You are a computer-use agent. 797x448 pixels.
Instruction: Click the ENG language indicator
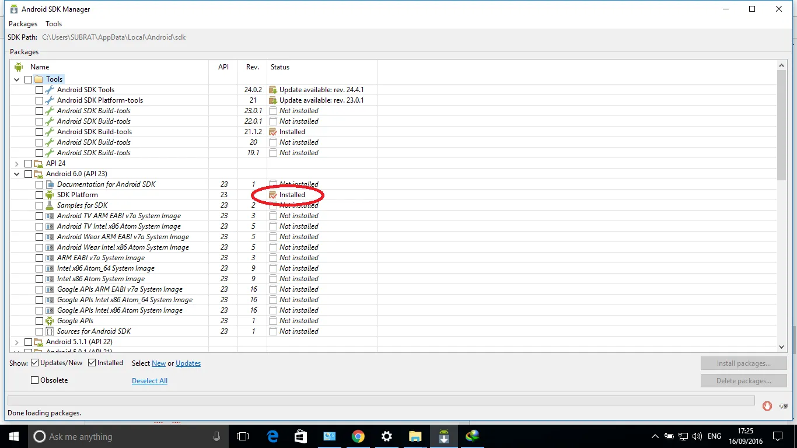[x=714, y=436]
